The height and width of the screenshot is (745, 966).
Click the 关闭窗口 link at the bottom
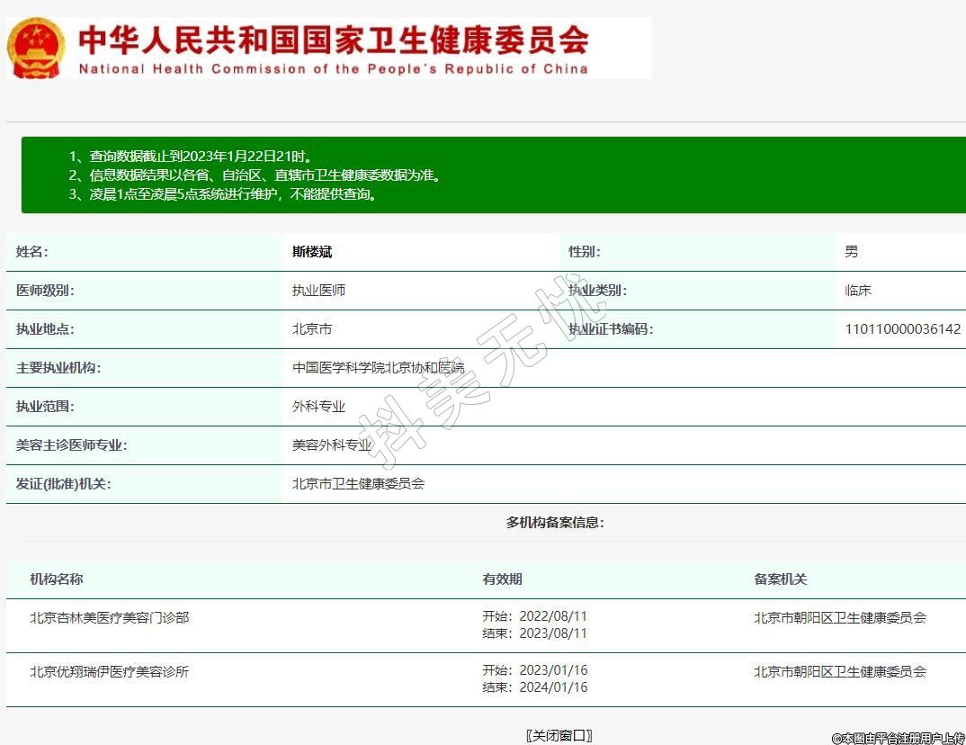(559, 735)
